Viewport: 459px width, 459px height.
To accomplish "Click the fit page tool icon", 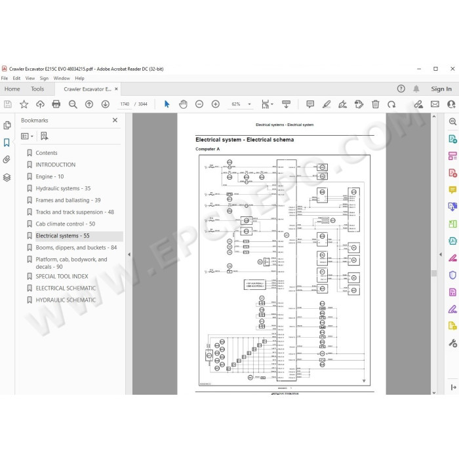I will coord(265,104).
